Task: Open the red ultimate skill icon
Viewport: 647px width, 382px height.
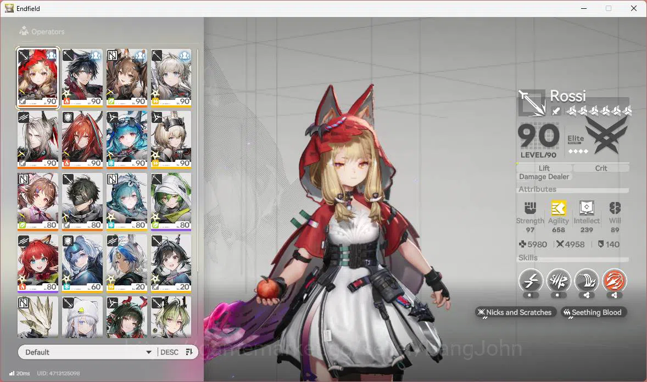Action: click(615, 281)
